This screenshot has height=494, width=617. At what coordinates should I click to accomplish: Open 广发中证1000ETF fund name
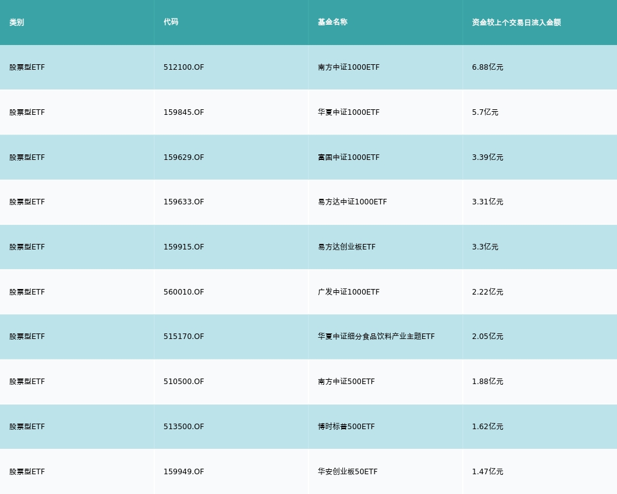pos(349,292)
